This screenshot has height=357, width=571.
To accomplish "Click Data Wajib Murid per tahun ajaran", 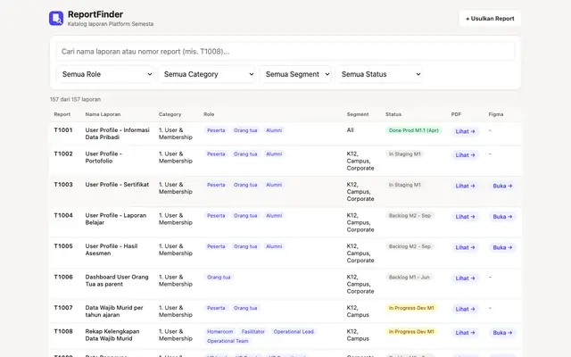I will 114,311.
